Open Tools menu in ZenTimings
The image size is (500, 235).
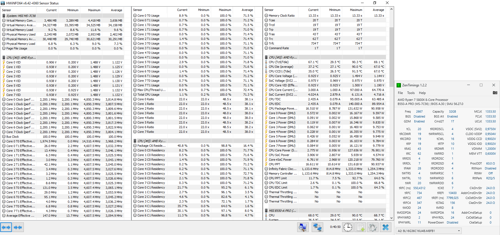point(411,93)
